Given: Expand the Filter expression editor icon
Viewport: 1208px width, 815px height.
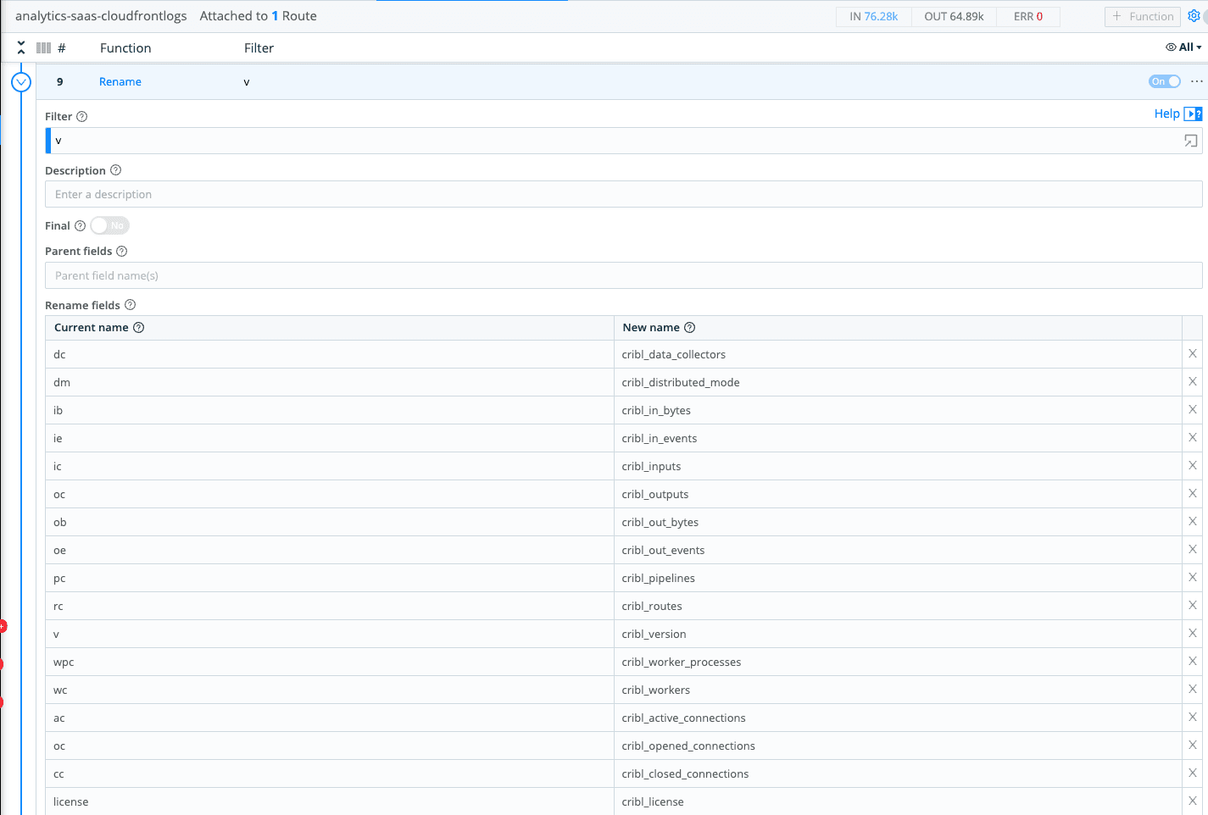Looking at the screenshot, I should (x=1190, y=141).
